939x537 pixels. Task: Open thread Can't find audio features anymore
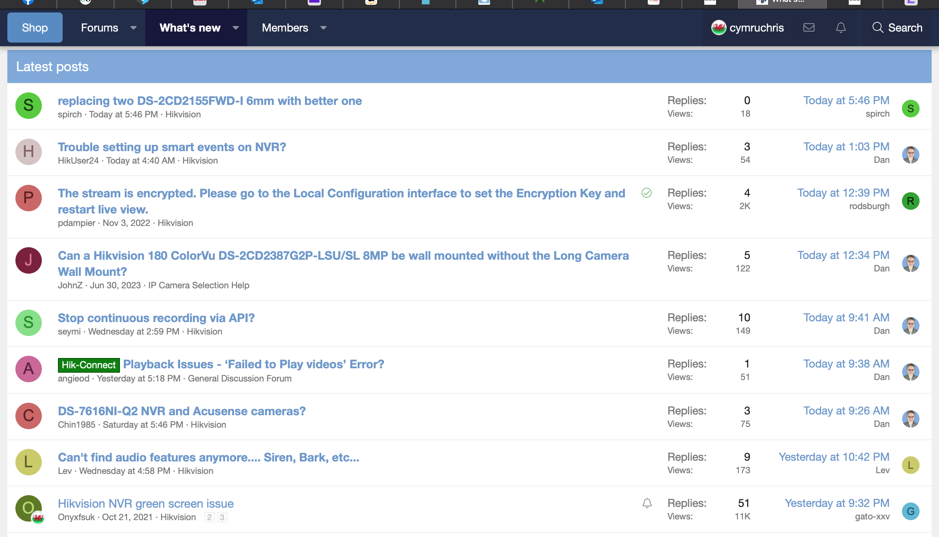click(x=208, y=457)
